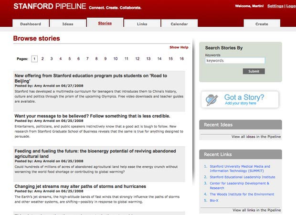Open 'Want your message to be believed' story
The height and width of the screenshot is (215, 296).
tap(92, 116)
